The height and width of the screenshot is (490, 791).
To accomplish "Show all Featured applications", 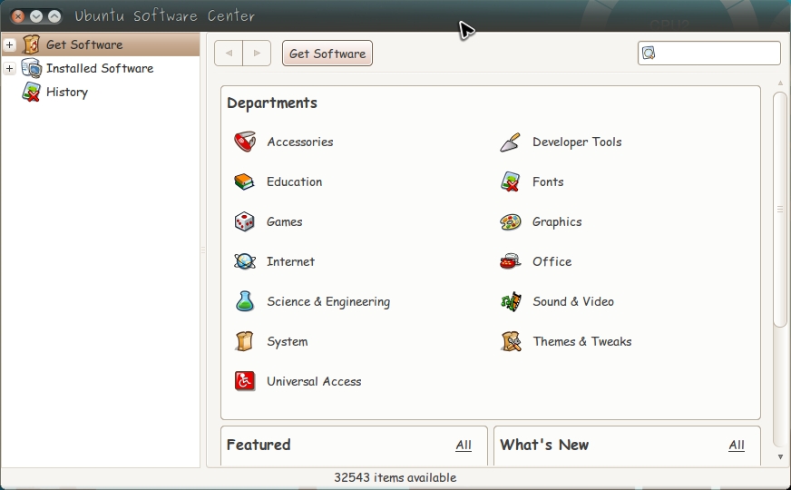I will pyautogui.click(x=464, y=446).
